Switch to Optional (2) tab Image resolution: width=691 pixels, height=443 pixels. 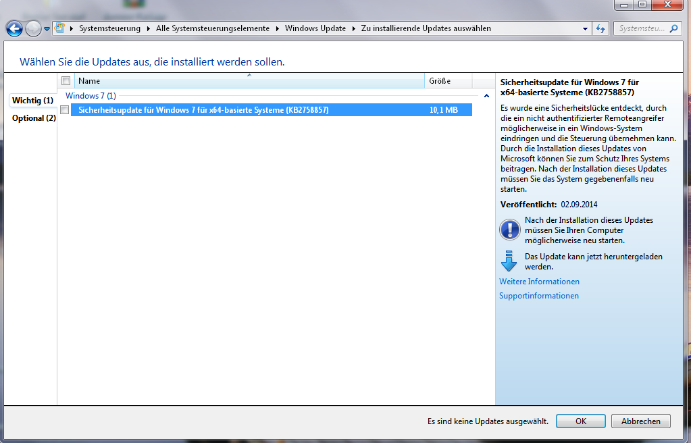[x=34, y=118]
